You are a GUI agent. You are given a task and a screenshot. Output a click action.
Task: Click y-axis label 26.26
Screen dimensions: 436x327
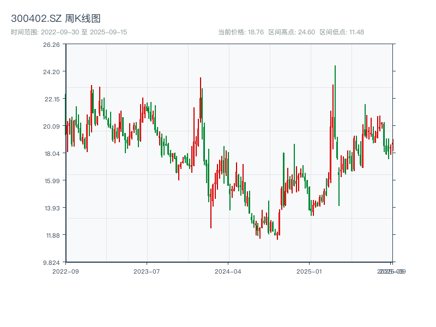click(x=51, y=45)
